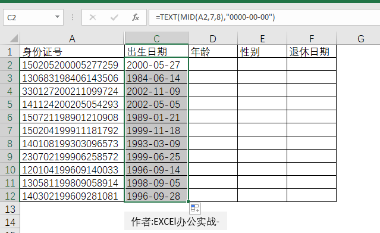
Task: Select row 13 header
Action: (x=10, y=209)
